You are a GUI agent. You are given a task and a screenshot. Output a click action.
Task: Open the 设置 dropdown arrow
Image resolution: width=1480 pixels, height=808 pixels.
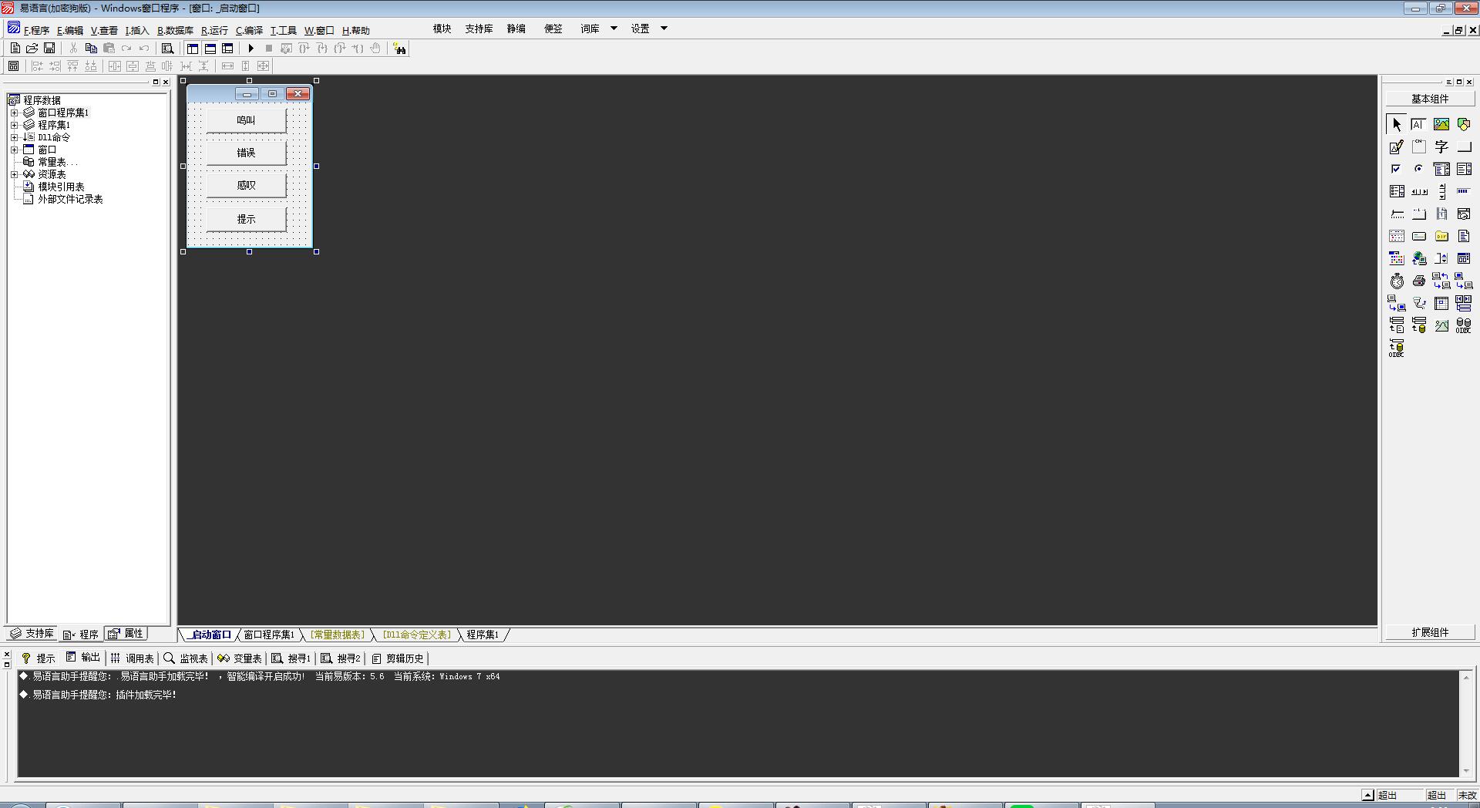click(664, 29)
